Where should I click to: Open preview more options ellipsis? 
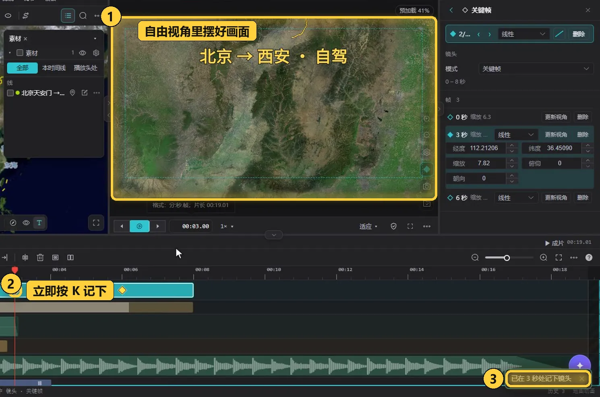(x=427, y=226)
